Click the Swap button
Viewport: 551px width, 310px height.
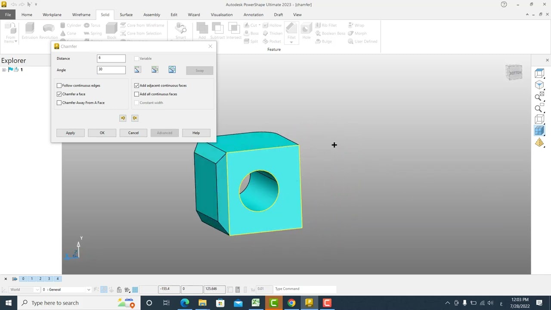click(200, 71)
